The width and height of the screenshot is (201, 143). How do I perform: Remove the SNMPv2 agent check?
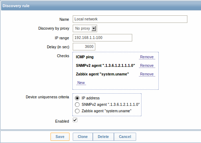point(147,66)
